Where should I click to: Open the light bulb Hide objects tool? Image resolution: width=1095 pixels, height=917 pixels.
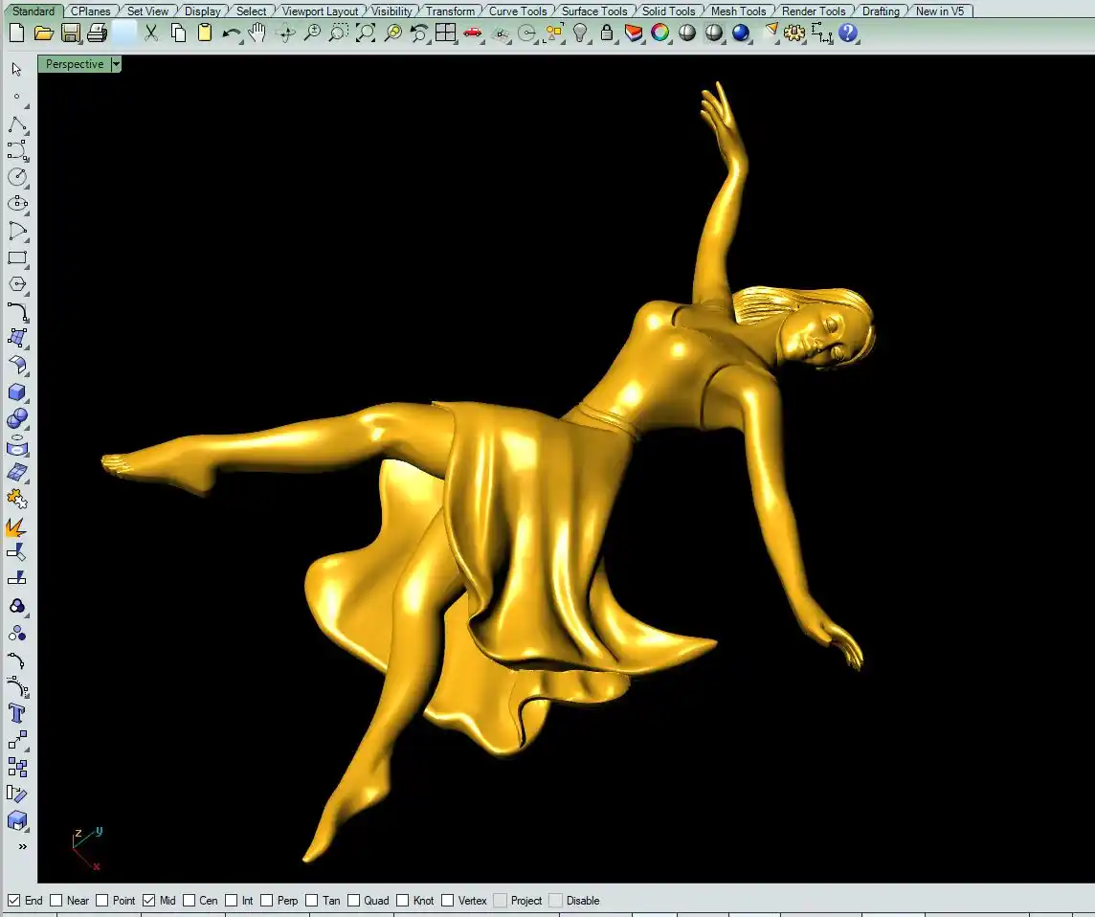point(580,34)
